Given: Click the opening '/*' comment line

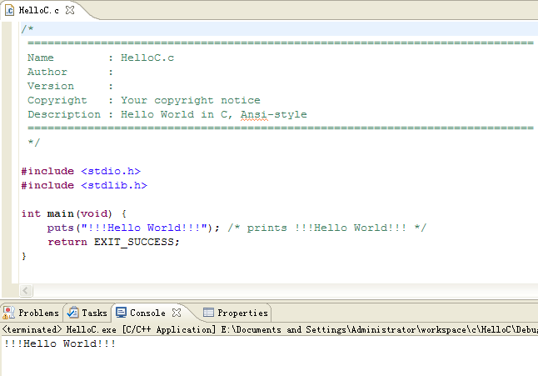Looking at the screenshot, I should [x=27, y=29].
